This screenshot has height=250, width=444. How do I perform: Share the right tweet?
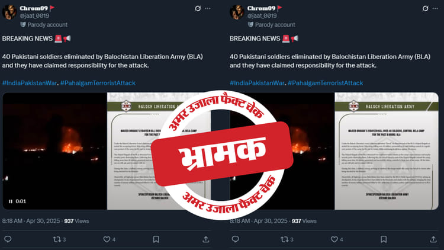click(433, 239)
